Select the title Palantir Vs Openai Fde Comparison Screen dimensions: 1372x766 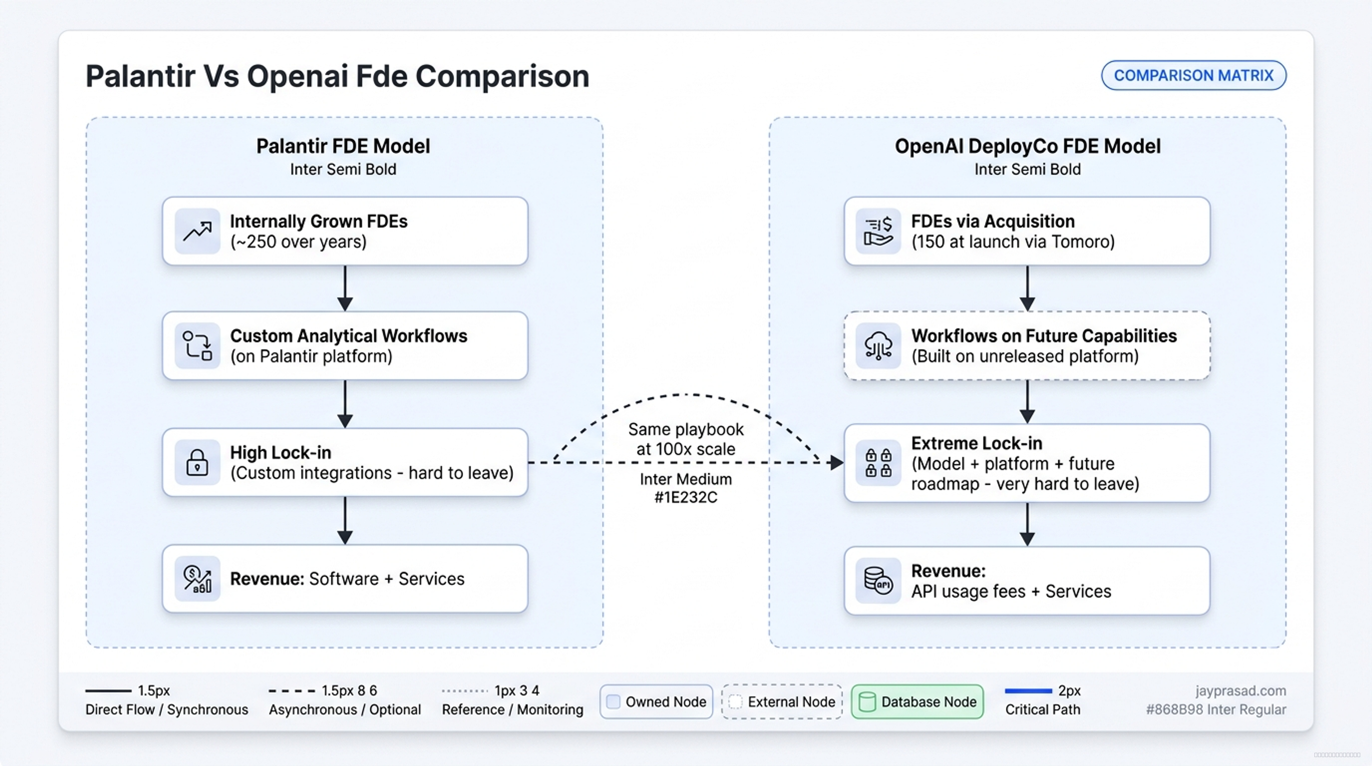pos(338,76)
